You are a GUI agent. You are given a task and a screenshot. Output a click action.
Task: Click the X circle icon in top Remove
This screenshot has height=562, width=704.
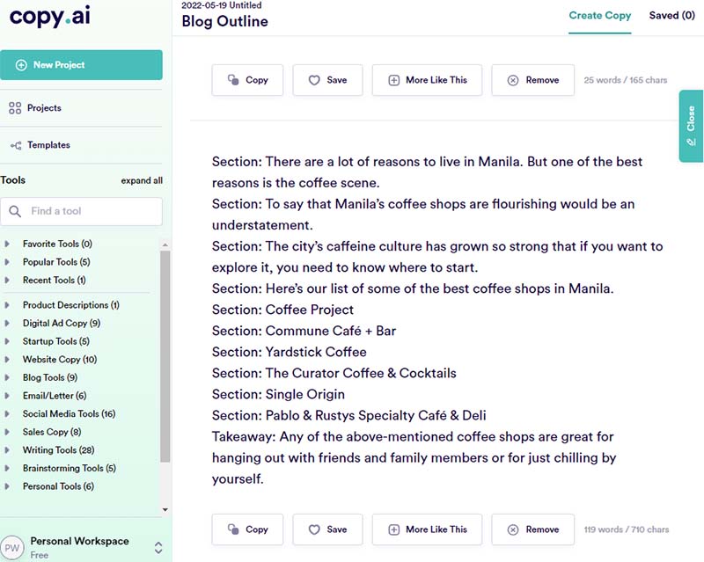click(513, 80)
